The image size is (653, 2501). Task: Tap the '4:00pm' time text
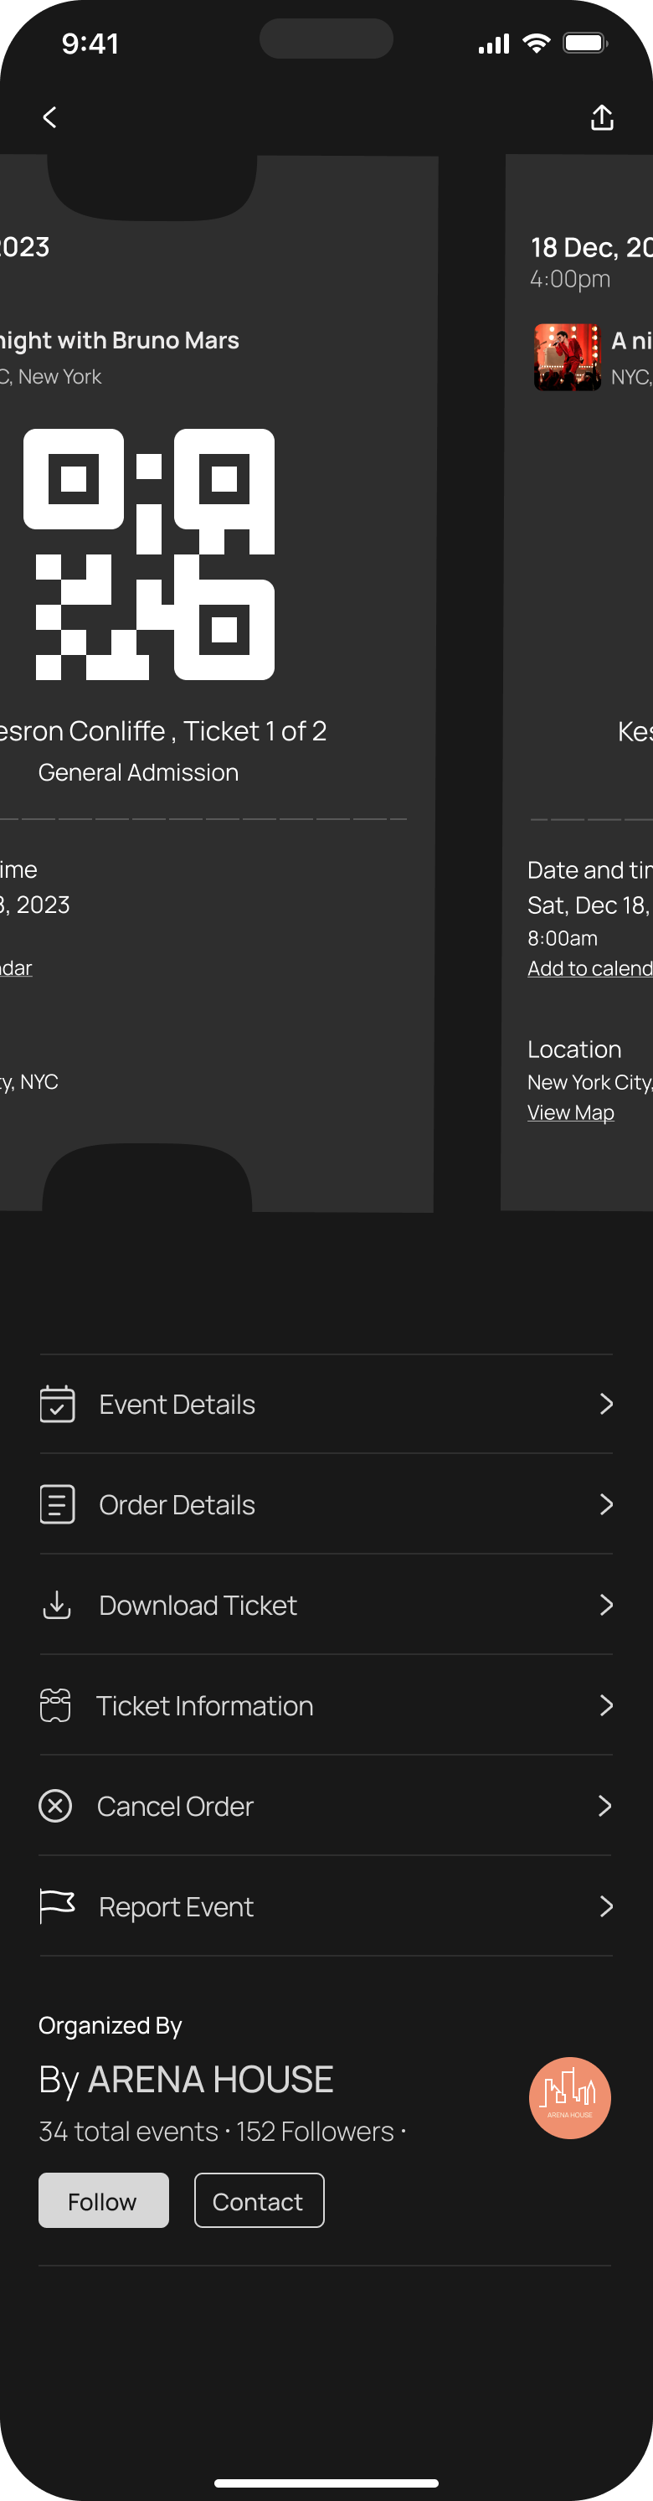pos(570,280)
